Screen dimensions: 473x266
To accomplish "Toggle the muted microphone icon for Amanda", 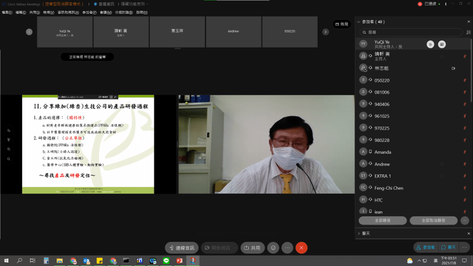I will pyautogui.click(x=465, y=152).
